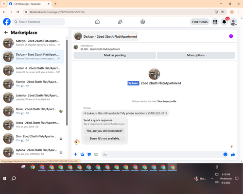Click the attach photo icon in composer
Image resolution: width=243 pixels, height=194 pixels.
pos(82,154)
